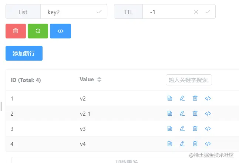The width and height of the screenshot is (239, 163).
Task: Edit the v4 row value
Action: 182,144
